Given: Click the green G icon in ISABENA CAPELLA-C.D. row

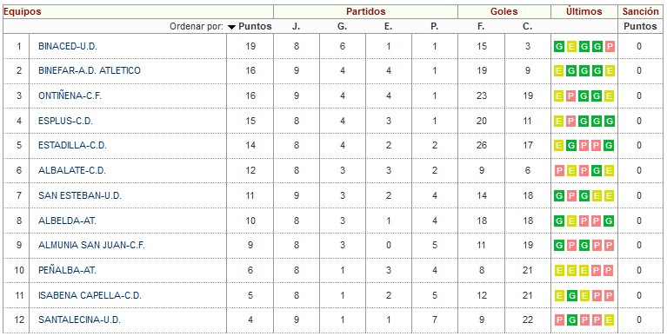Looking at the screenshot, I should [571, 296].
